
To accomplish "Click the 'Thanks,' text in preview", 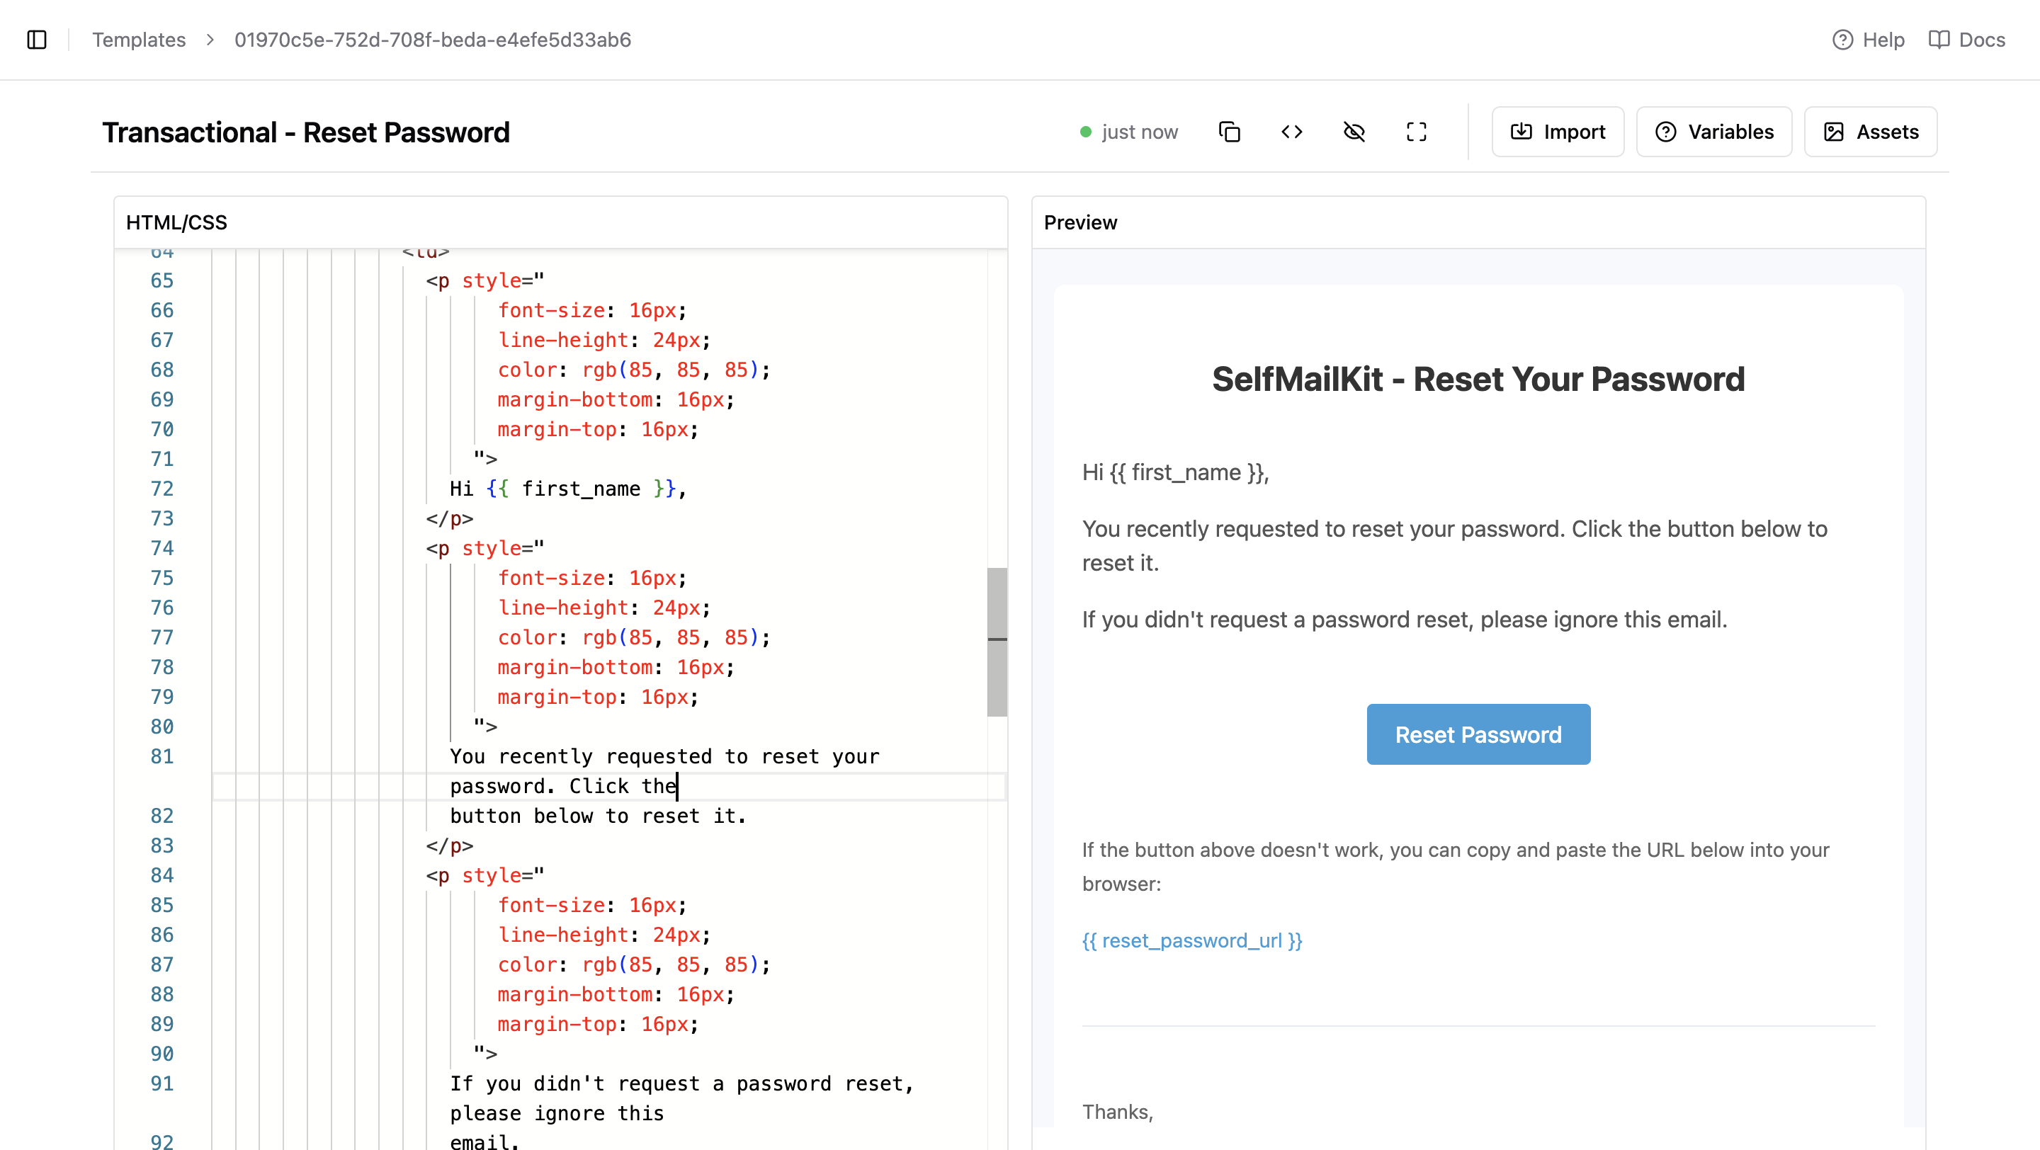I will (x=1118, y=1111).
